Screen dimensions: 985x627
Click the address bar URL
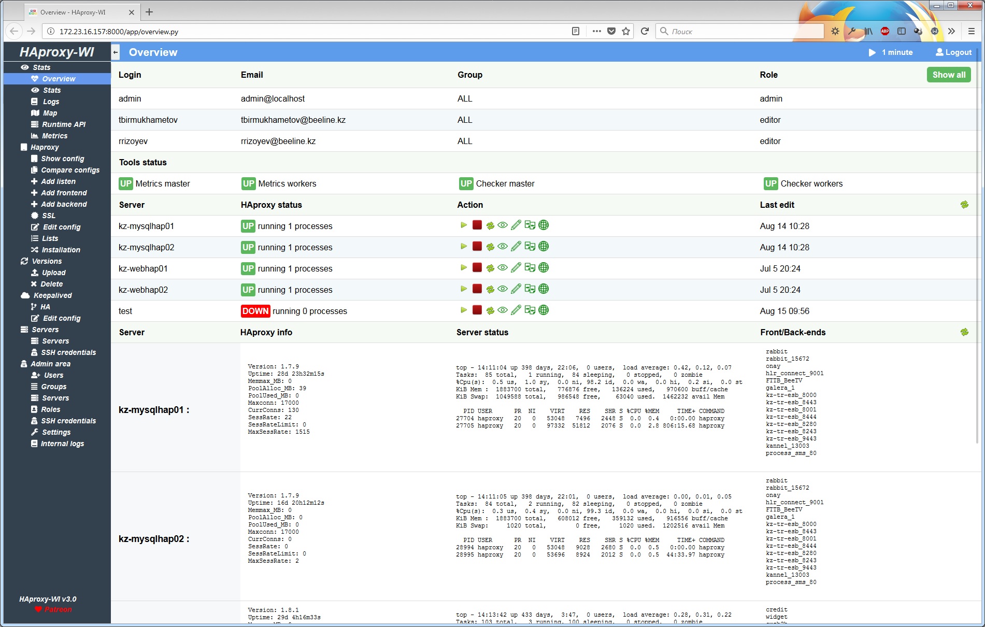[x=119, y=32]
